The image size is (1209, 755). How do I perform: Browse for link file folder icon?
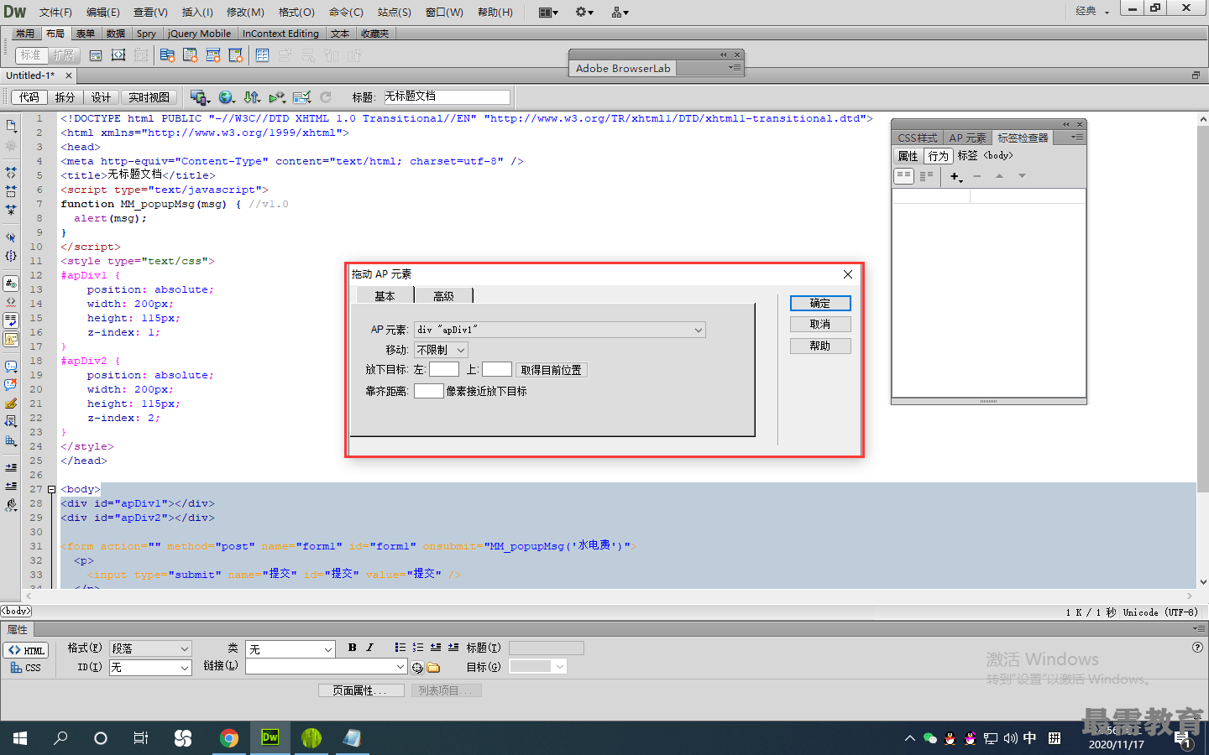[x=433, y=668]
